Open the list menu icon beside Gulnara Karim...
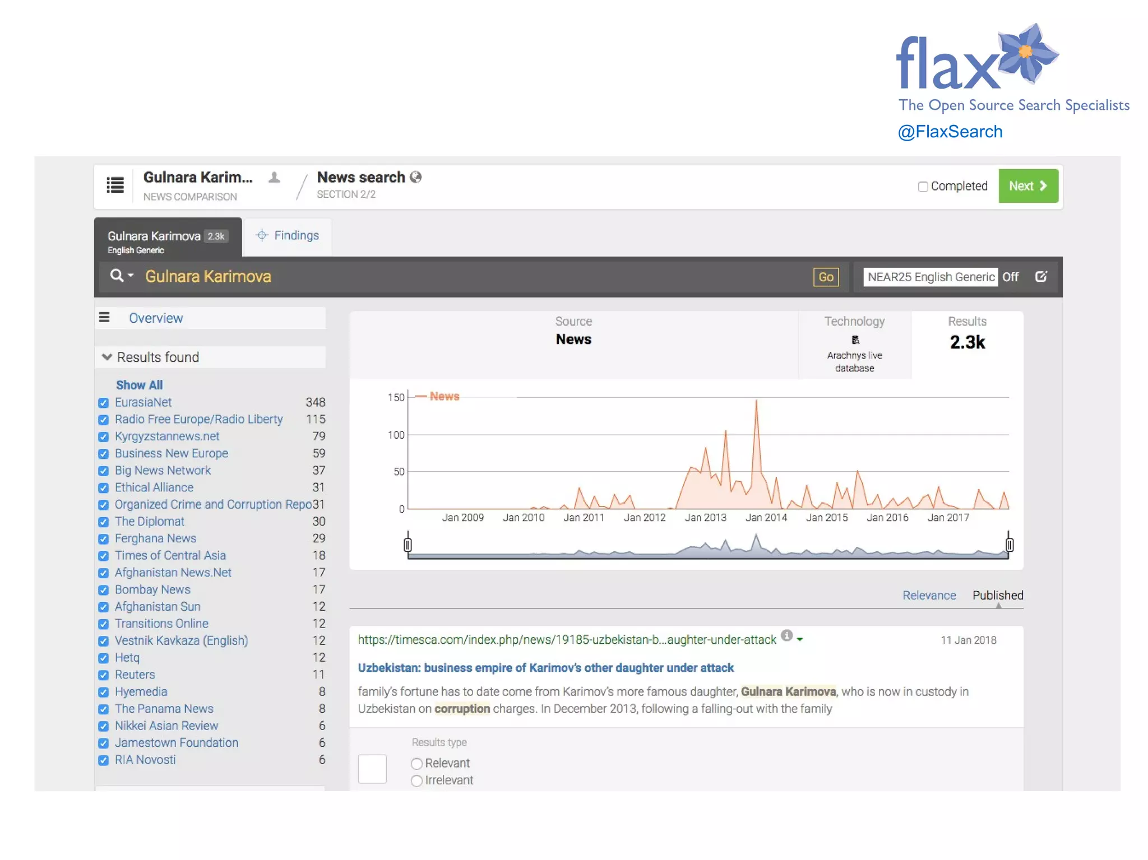 coord(115,184)
